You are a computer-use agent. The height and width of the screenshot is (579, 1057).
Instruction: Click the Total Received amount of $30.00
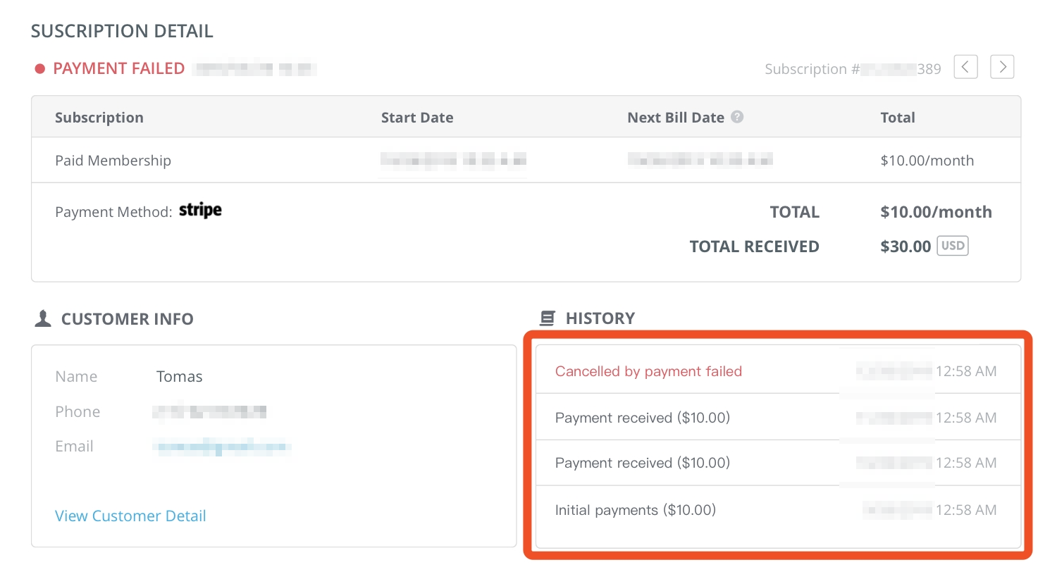coord(905,246)
